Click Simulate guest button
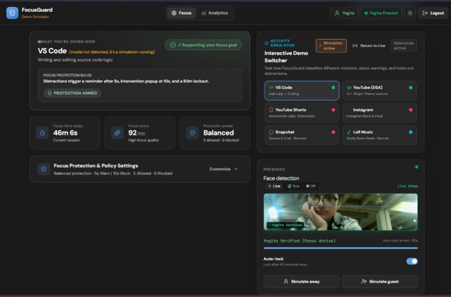 380,281
